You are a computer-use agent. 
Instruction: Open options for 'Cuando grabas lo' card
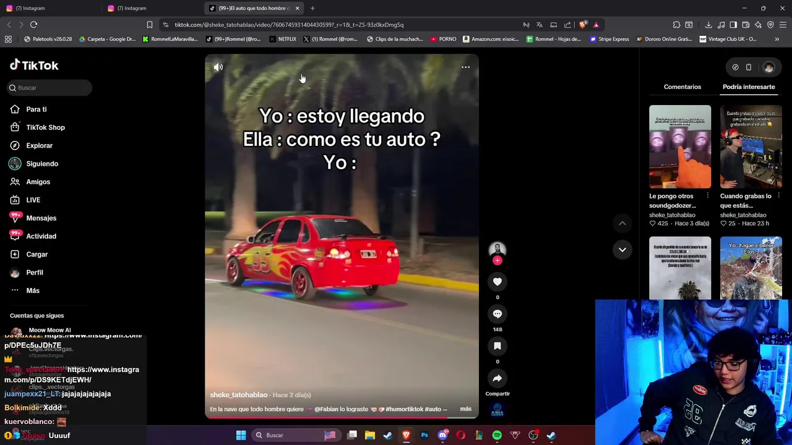coord(778,196)
